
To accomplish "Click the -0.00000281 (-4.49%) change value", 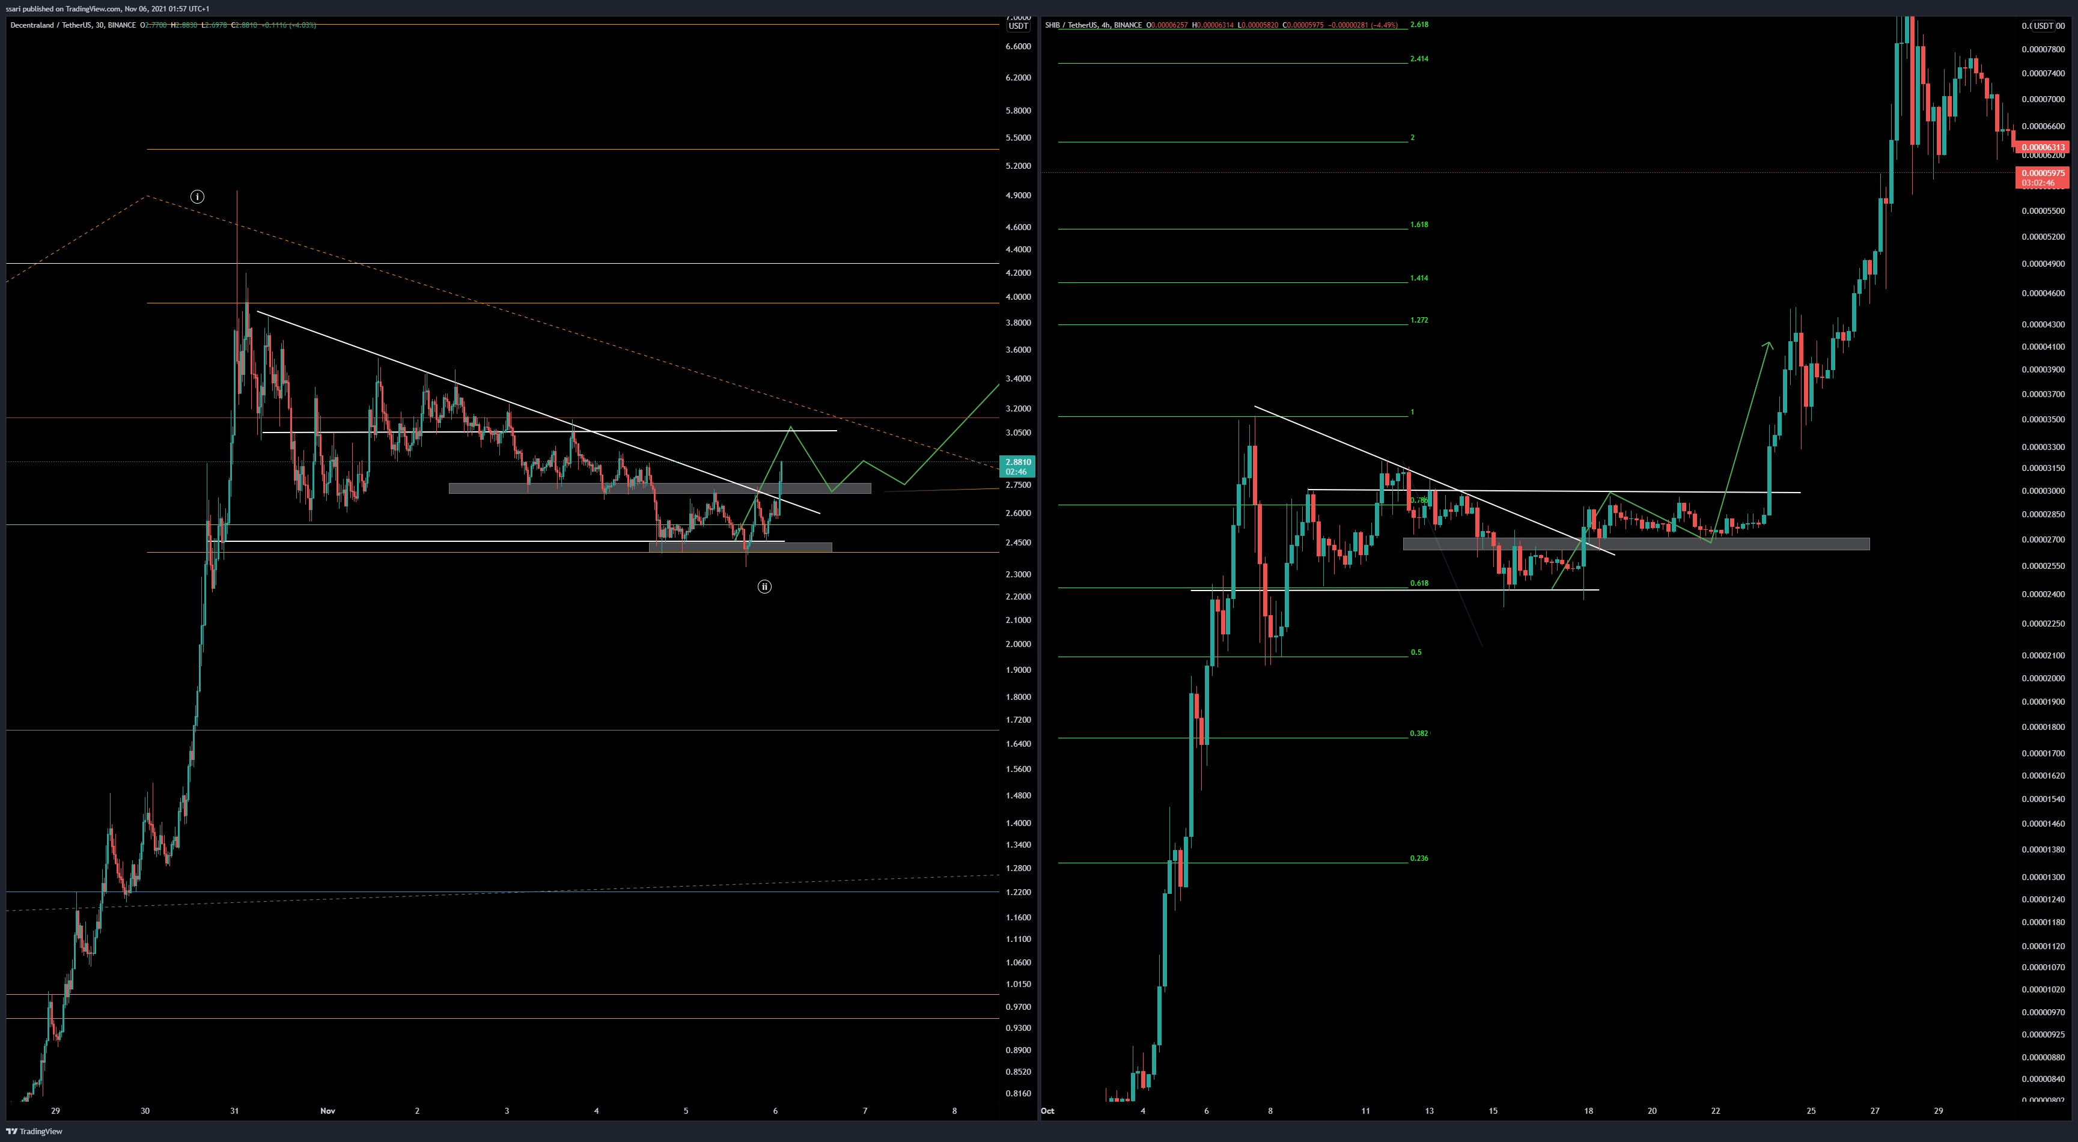I will point(1363,25).
